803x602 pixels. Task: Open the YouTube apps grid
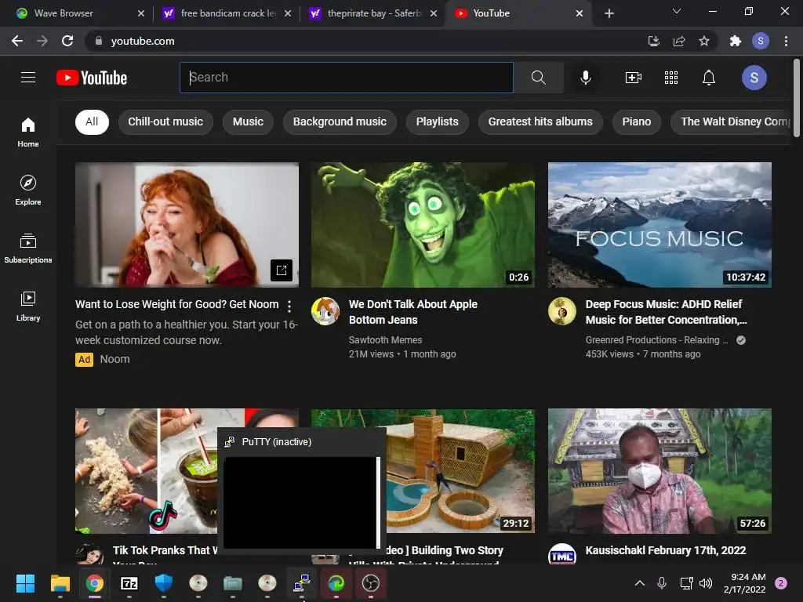671,78
